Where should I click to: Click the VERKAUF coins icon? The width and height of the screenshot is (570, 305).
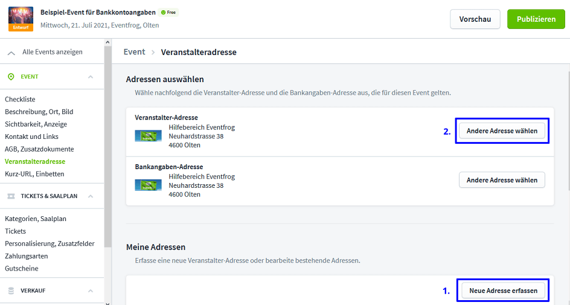tap(11, 291)
